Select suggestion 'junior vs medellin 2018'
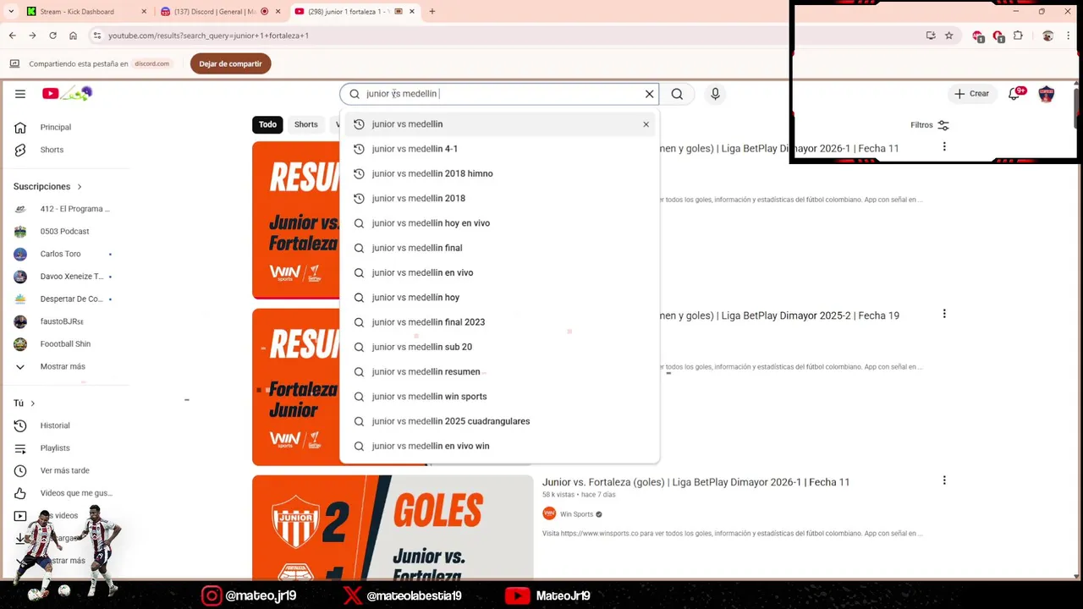The height and width of the screenshot is (609, 1083). [x=499, y=198]
